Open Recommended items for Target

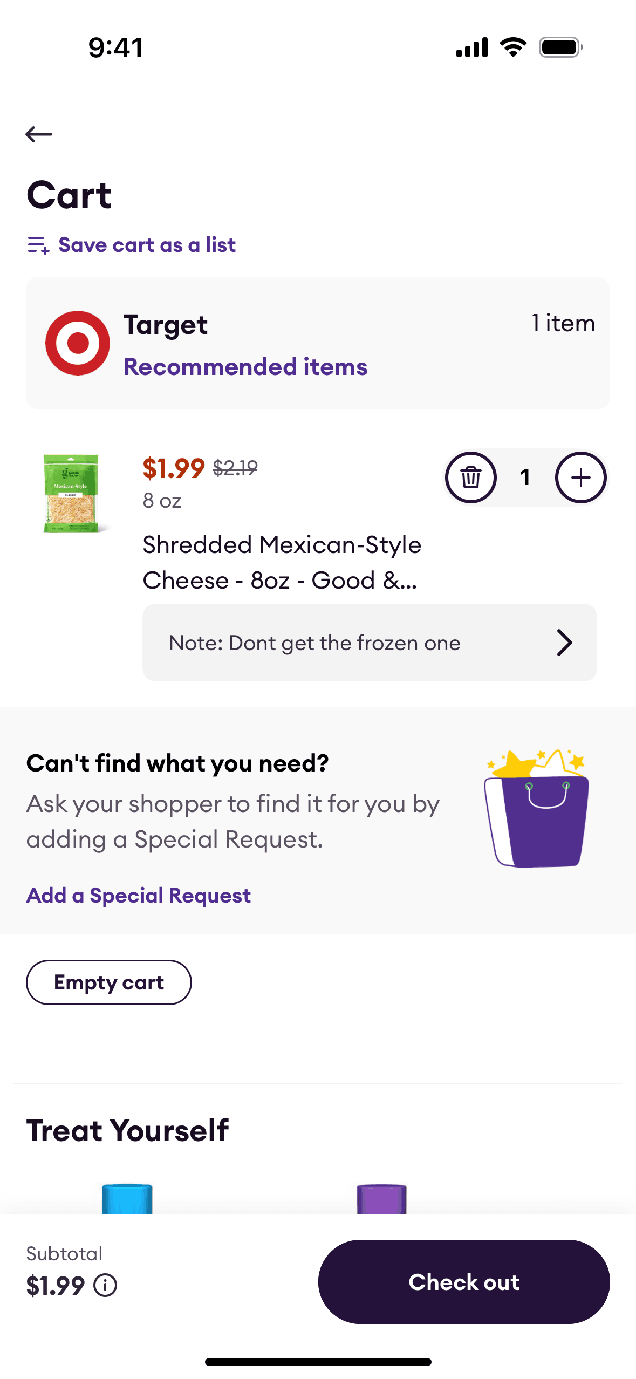(x=245, y=367)
